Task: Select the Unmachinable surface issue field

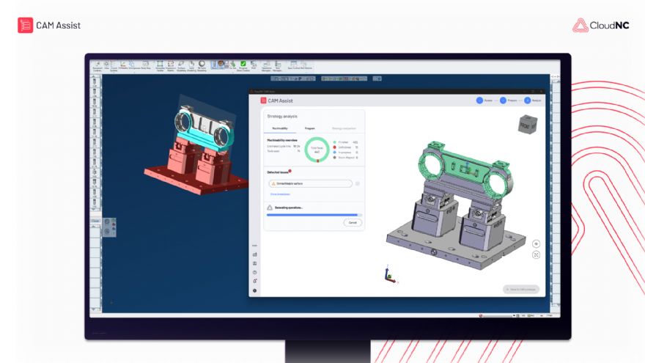Action: (311, 183)
